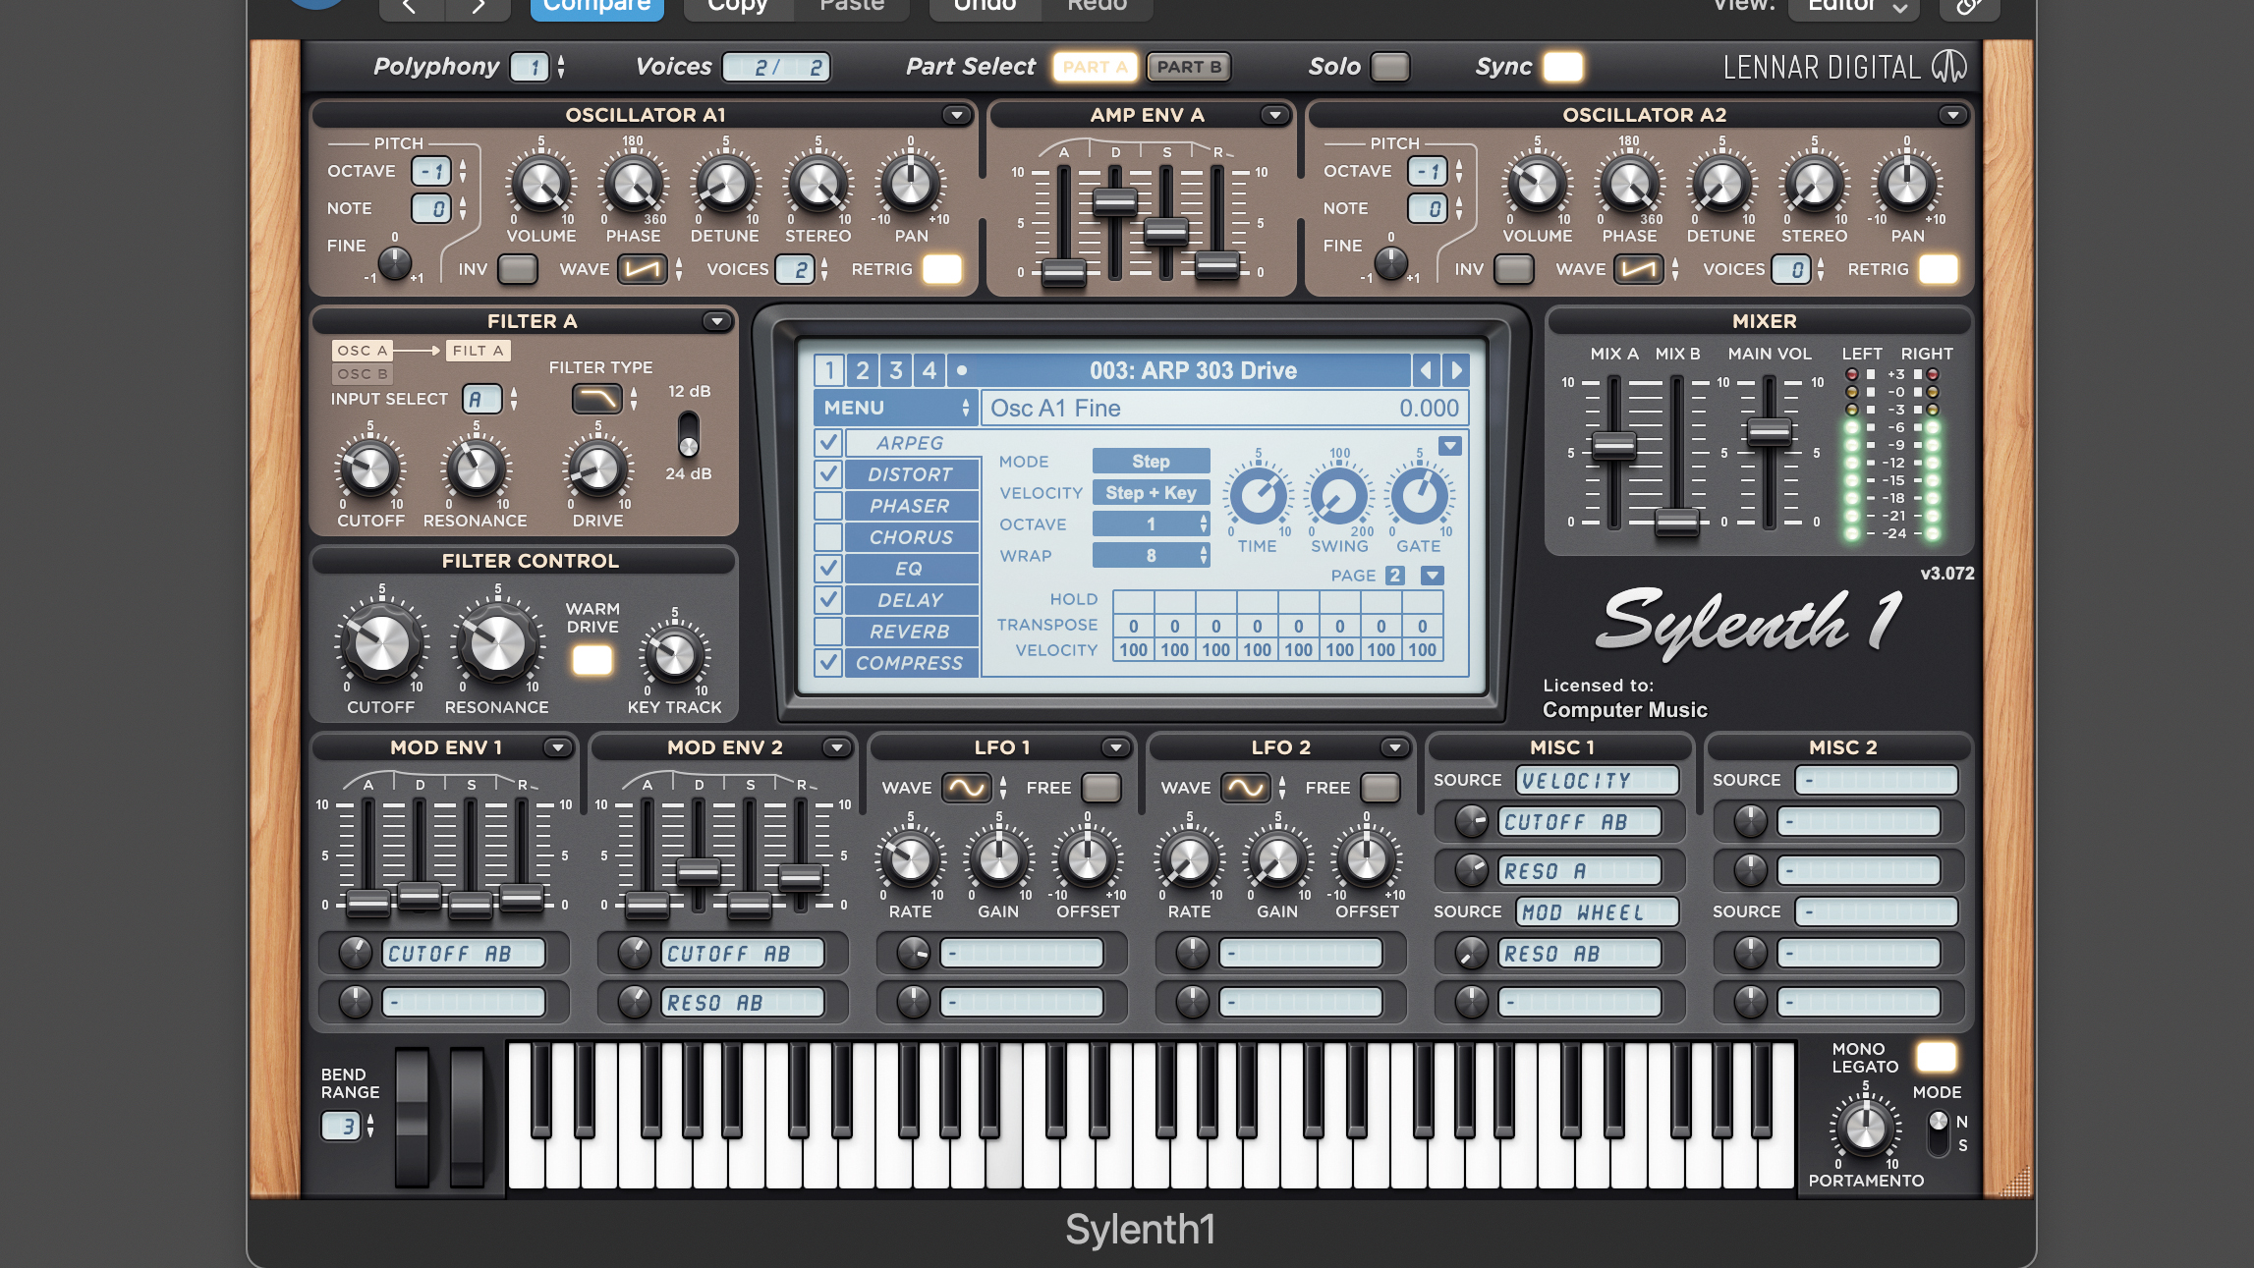Click the Key Track knob
The height and width of the screenshot is (1268, 2254).
point(674,655)
